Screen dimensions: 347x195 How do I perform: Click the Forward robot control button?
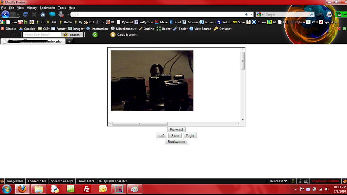click(x=176, y=130)
